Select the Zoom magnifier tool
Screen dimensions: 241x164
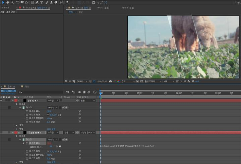(12, 2)
